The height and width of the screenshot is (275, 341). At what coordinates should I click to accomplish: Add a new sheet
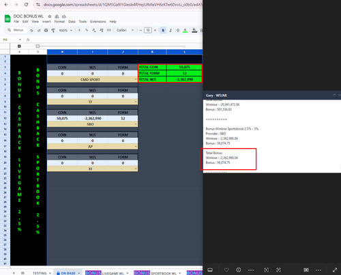click(x=14, y=273)
